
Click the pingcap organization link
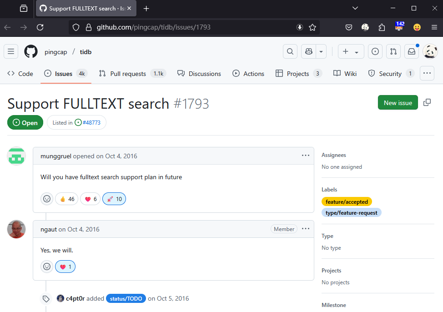pos(55,52)
